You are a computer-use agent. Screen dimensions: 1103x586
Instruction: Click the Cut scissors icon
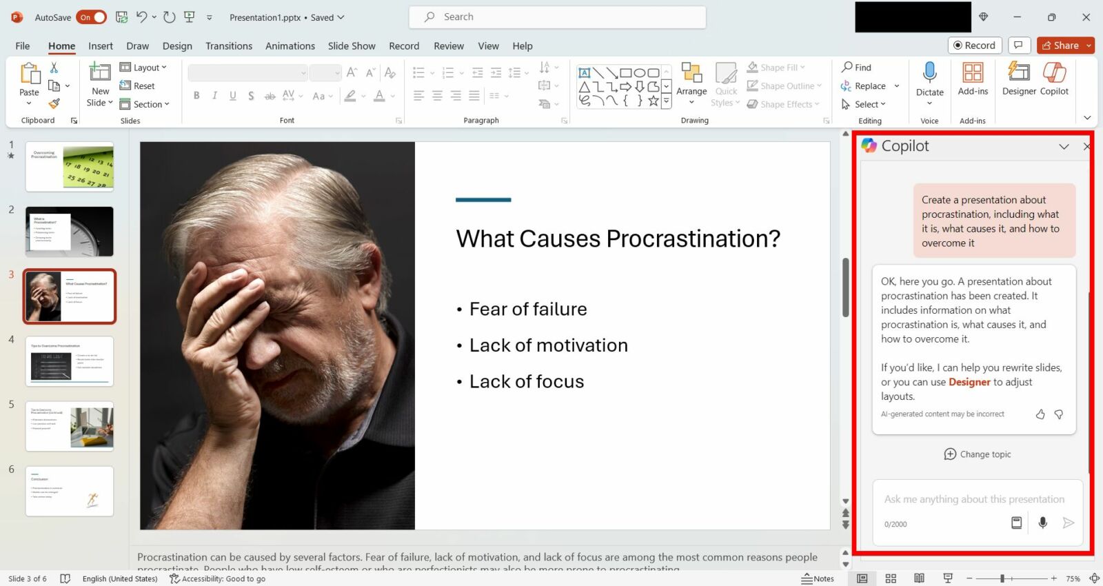(x=54, y=68)
